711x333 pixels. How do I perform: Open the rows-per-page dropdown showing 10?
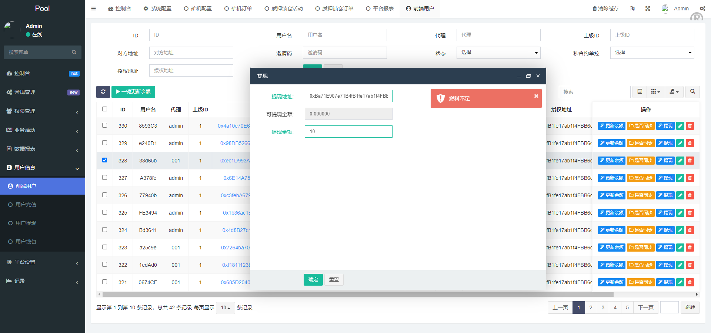tap(225, 308)
